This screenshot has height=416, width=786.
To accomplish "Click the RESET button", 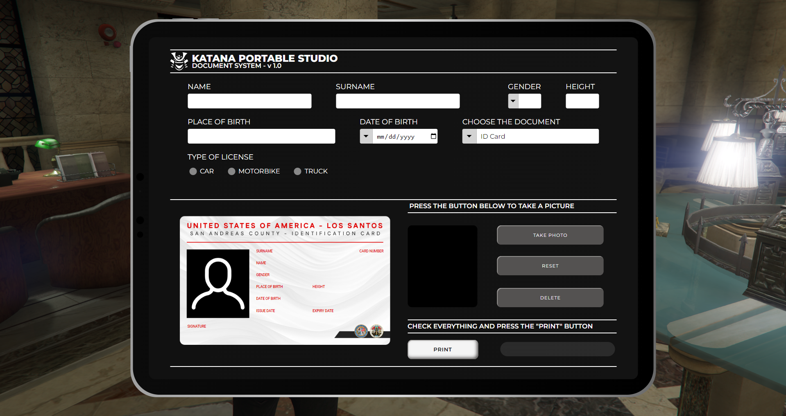I will click(550, 266).
